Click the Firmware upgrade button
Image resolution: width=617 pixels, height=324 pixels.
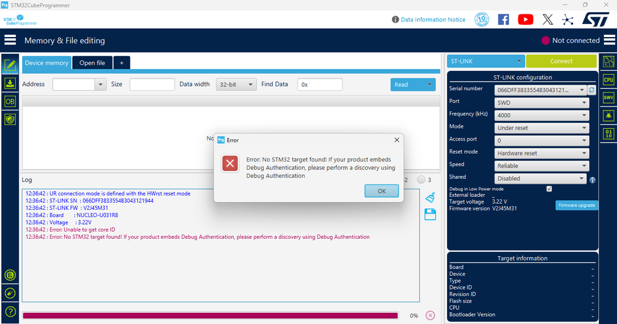coord(576,205)
